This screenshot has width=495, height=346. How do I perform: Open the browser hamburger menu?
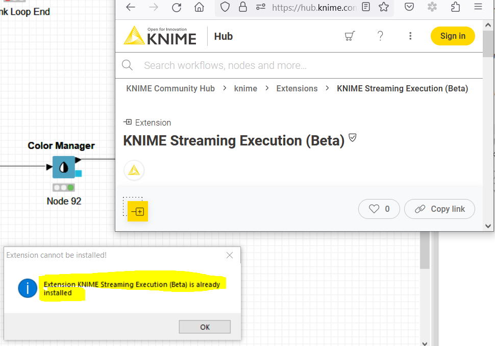pyautogui.click(x=478, y=7)
